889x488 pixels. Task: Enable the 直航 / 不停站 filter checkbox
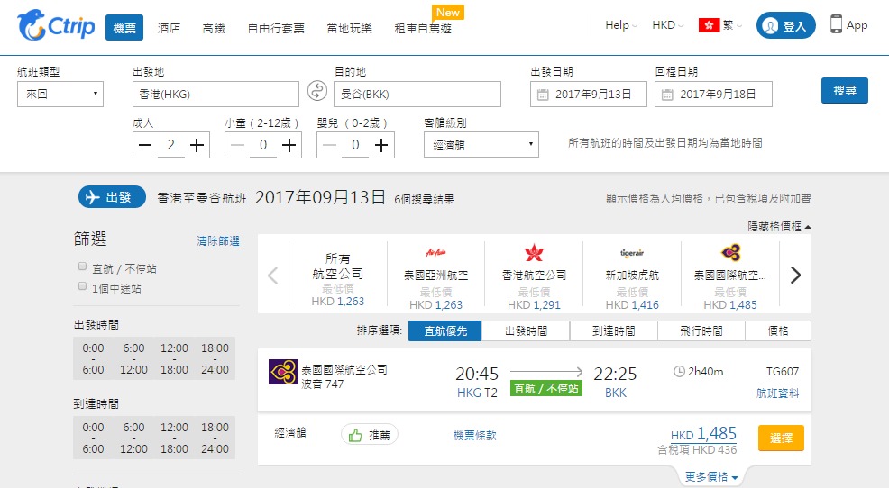pos(83,267)
